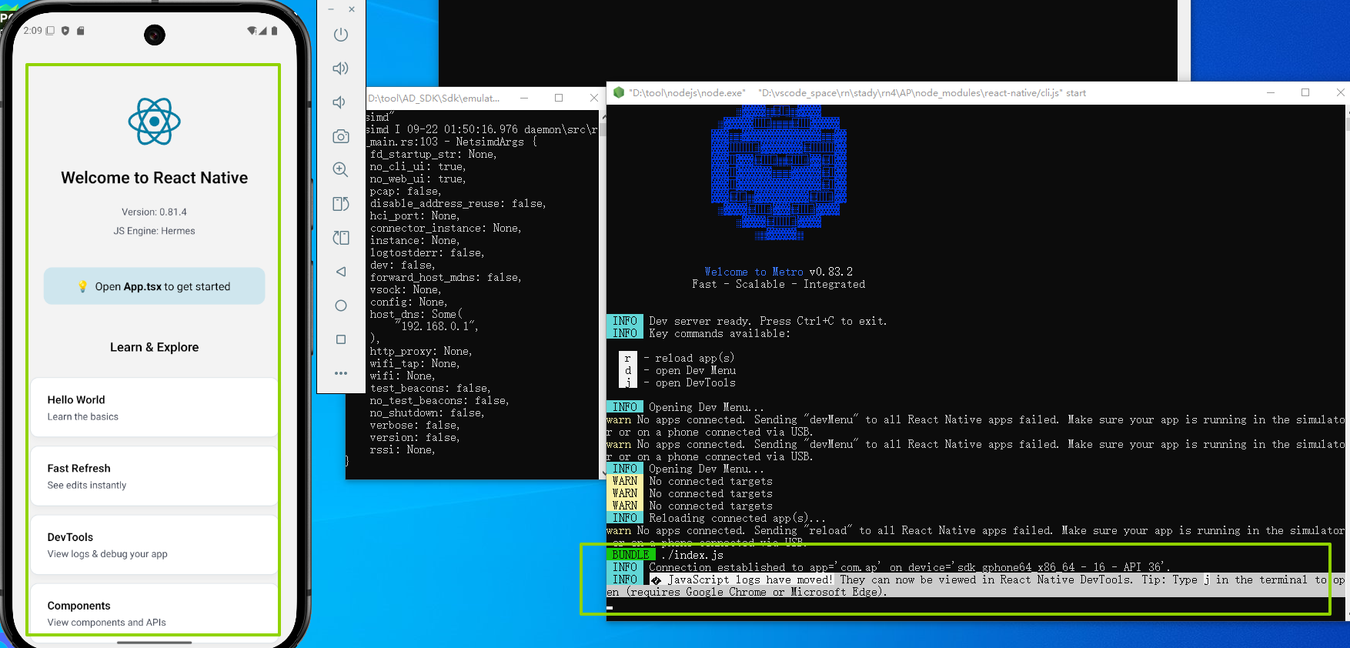Screen dimensions: 1350x648
Task: Take a screenshot with the camera icon
Action: tap(341, 136)
